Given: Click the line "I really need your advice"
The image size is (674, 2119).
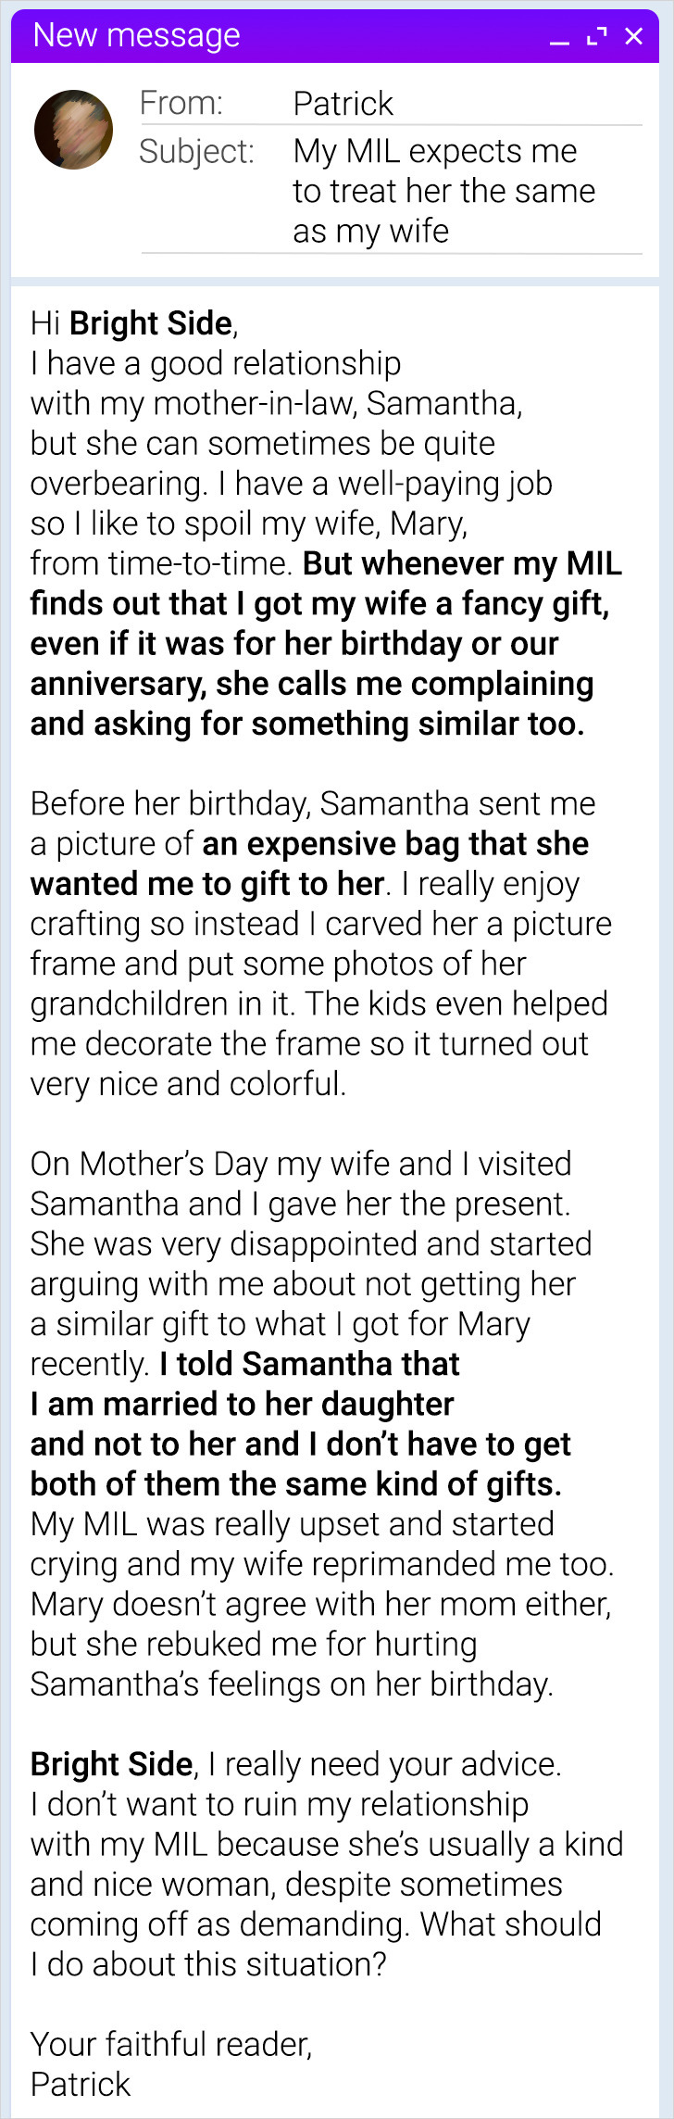Looking at the screenshot, I should pos(383,1763).
